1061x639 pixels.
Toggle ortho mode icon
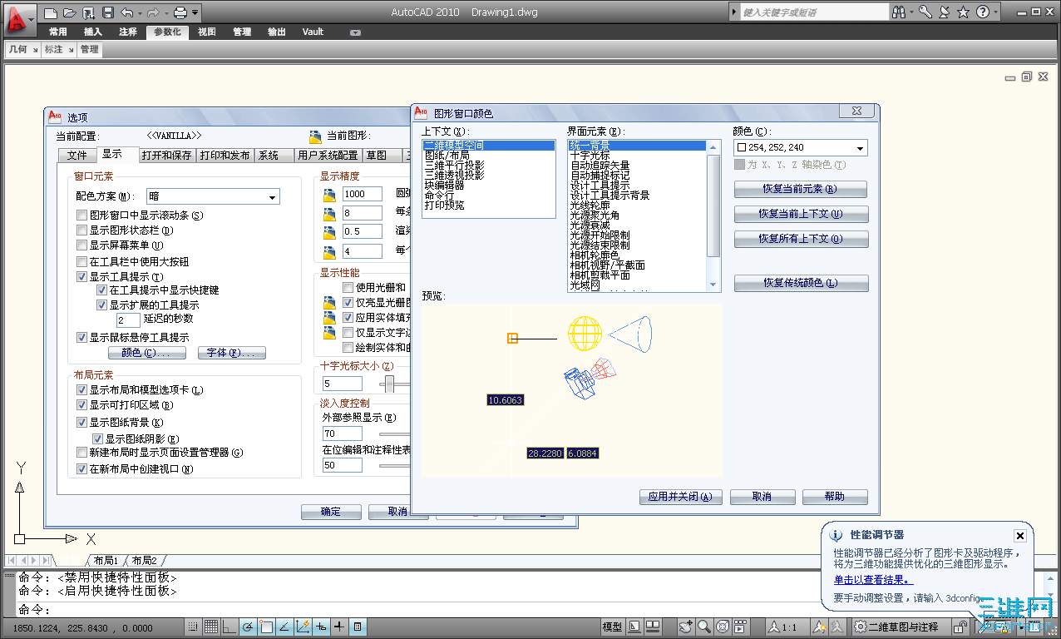tap(229, 627)
